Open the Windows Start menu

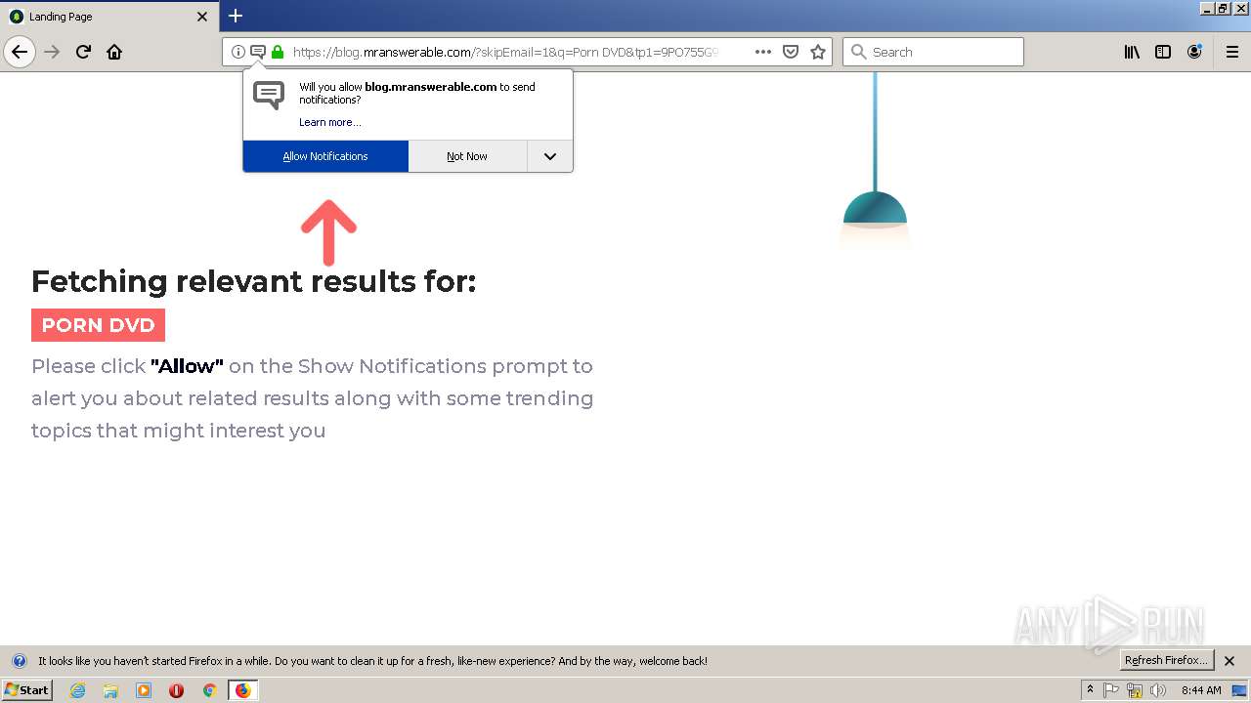tap(26, 690)
